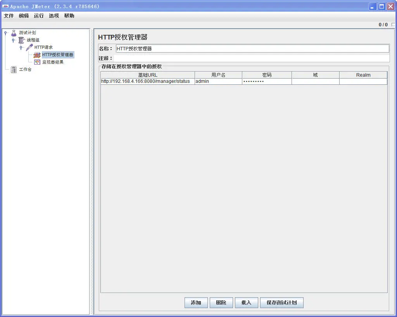
Task: Click the 域 column header
Action: [x=316, y=75]
